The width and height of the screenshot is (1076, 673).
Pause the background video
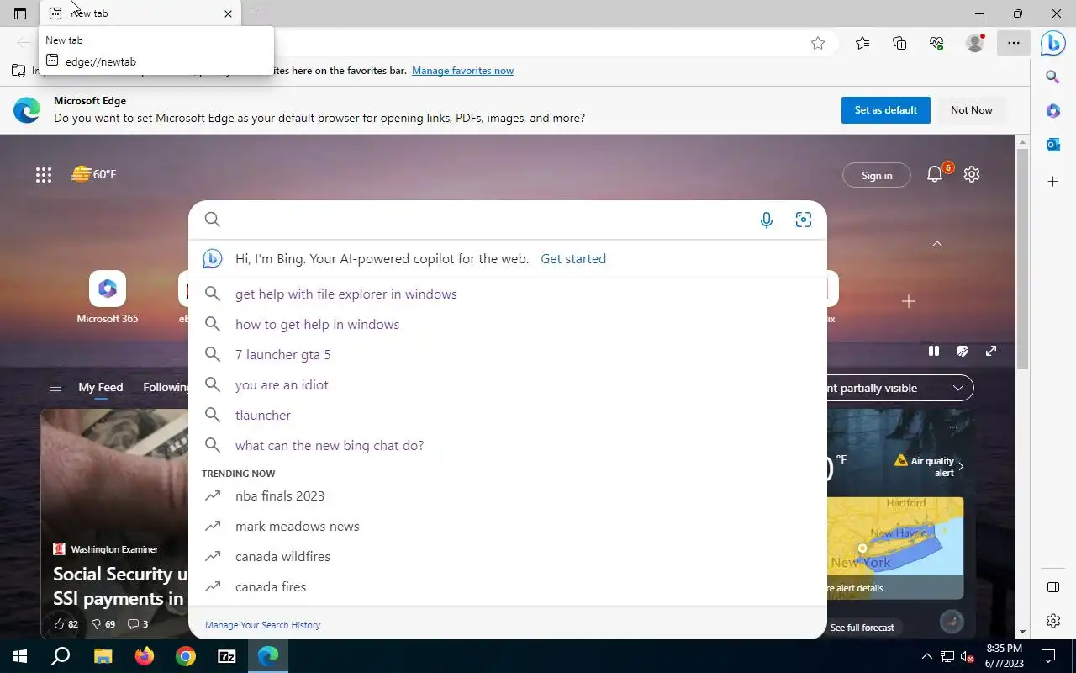click(x=934, y=351)
